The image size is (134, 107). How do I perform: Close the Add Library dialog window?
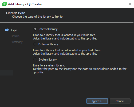(130, 4)
